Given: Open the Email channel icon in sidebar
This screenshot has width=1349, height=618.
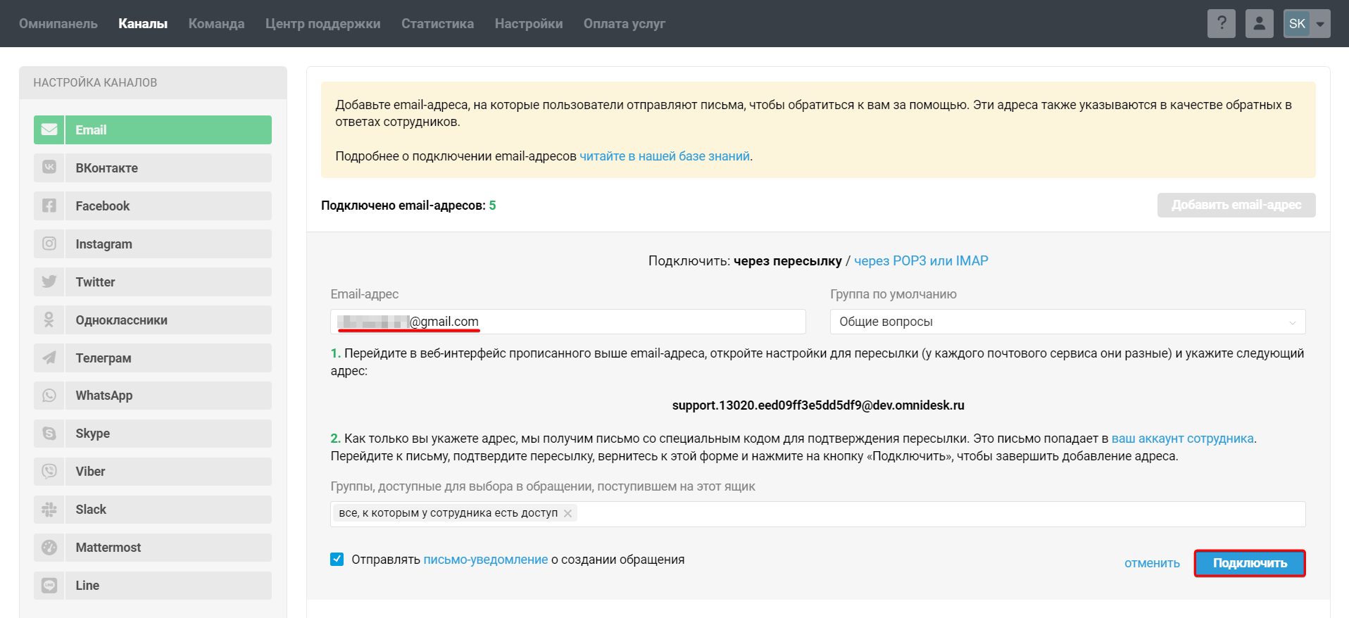Looking at the screenshot, I should [x=49, y=130].
